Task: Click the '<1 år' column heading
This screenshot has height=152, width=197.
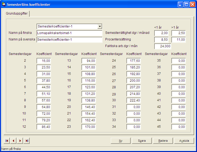Action: pyautogui.click(x=158, y=27)
